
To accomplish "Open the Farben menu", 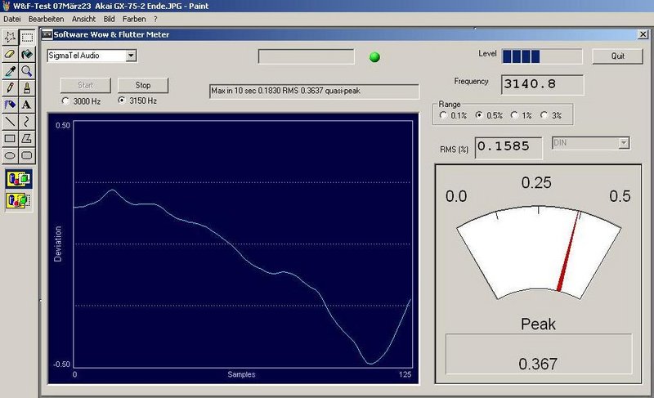I will [x=134, y=19].
